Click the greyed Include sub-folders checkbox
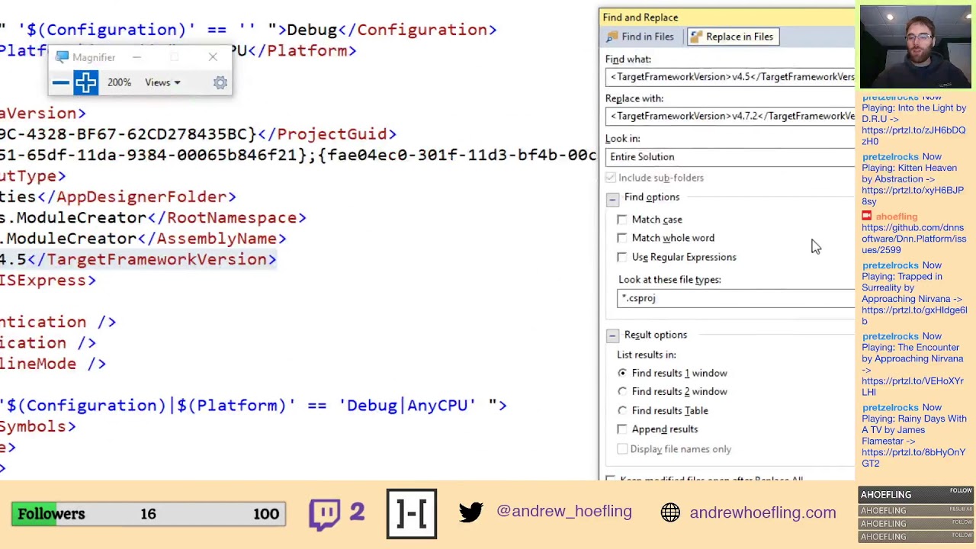Viewport: 976px width, 549px height. pyautogui.click(x=610, y=178)
